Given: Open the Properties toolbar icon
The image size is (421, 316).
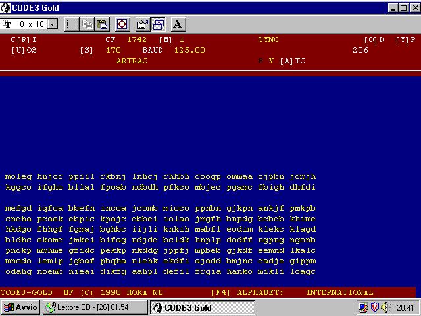Looking at the screenshot, I should (x=141, y=24).
